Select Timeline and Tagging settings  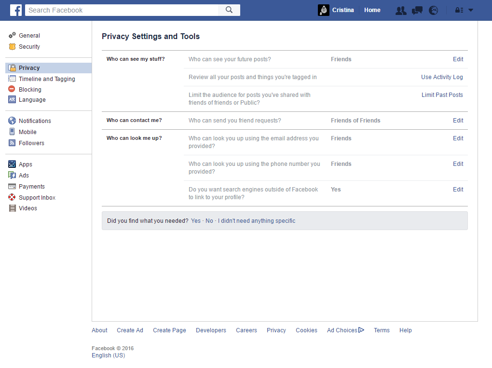point(48,79)
